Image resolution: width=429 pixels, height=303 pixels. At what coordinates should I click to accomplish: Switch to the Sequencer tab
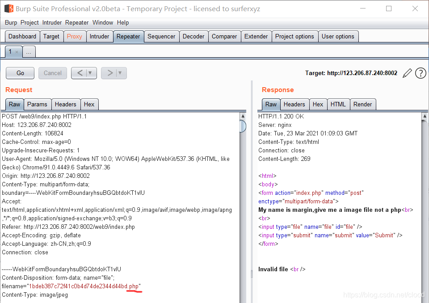tap(161, 36)
